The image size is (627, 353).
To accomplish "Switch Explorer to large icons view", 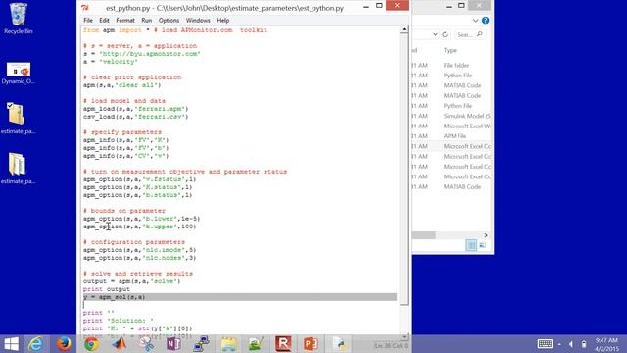I will (483, 245).
